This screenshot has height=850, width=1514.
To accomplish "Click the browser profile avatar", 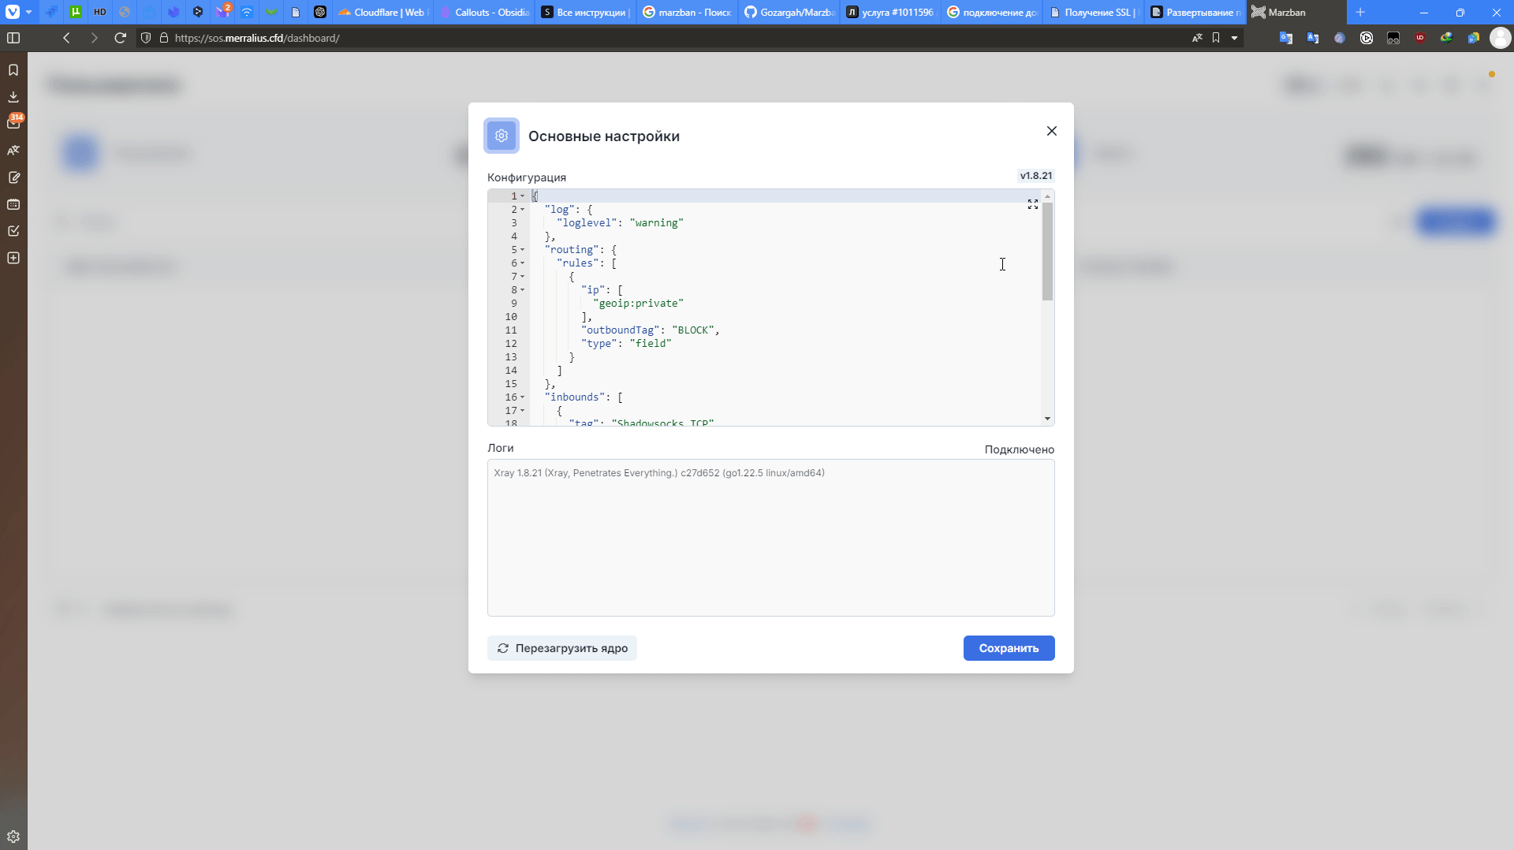I will tap(1500, 38).
